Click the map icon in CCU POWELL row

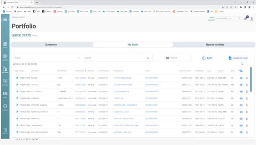(17, 92)
